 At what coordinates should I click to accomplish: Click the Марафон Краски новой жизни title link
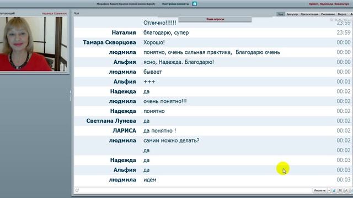pos(126,4)
